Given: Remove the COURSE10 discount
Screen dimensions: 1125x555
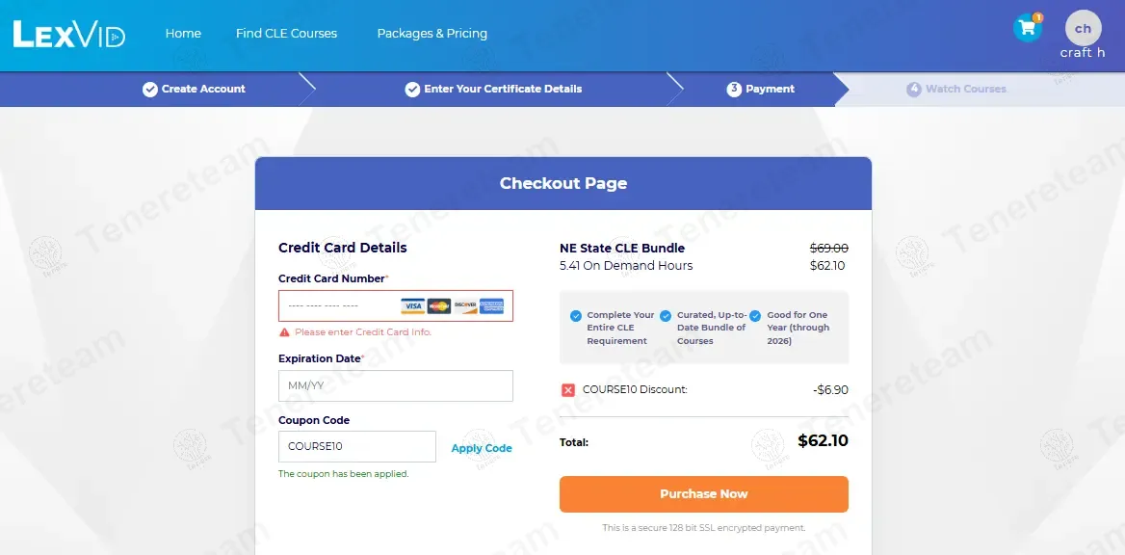Looking at the screenshot, I should [568, 390].
